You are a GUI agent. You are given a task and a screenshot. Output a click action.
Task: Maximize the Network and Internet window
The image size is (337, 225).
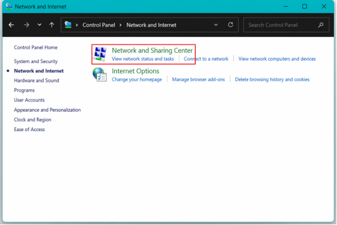coord(304,7)
